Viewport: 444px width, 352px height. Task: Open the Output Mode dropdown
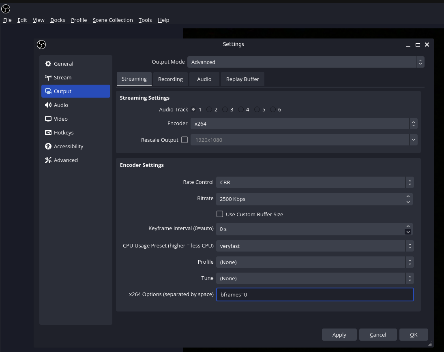[x=305, y=62]
